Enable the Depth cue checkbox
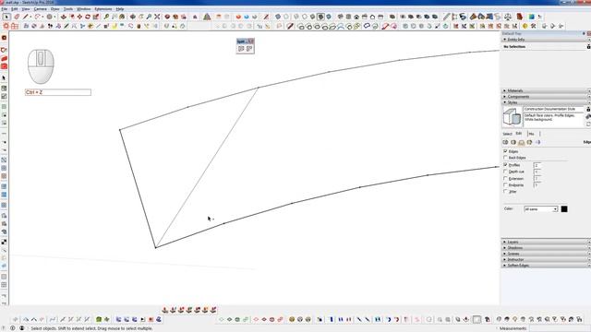The height and width of the screenshot is (332, 591). (x=505, y=172)
